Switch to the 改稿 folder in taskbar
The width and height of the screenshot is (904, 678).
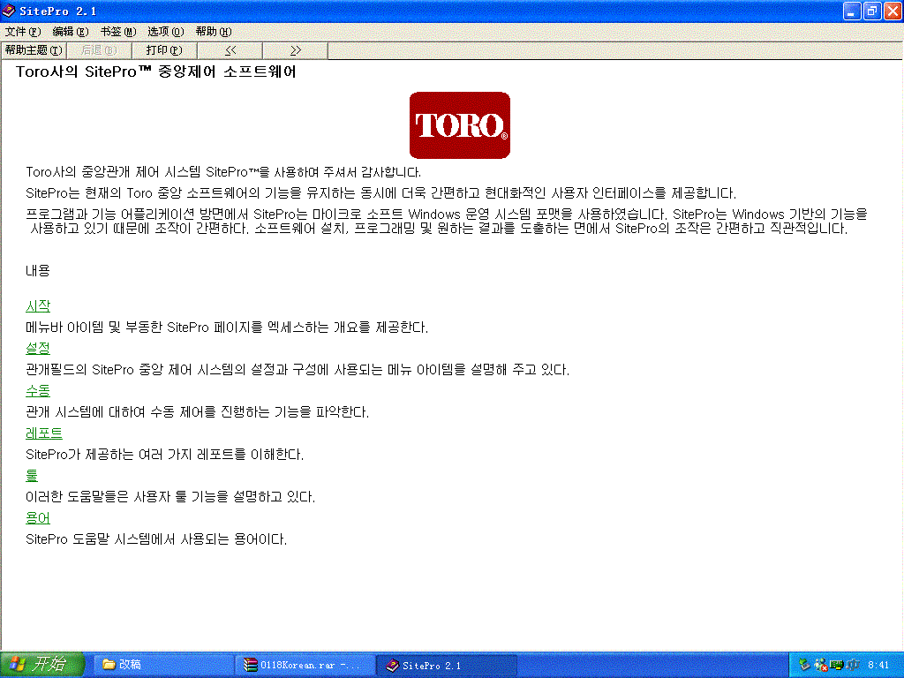coord(159,665)
